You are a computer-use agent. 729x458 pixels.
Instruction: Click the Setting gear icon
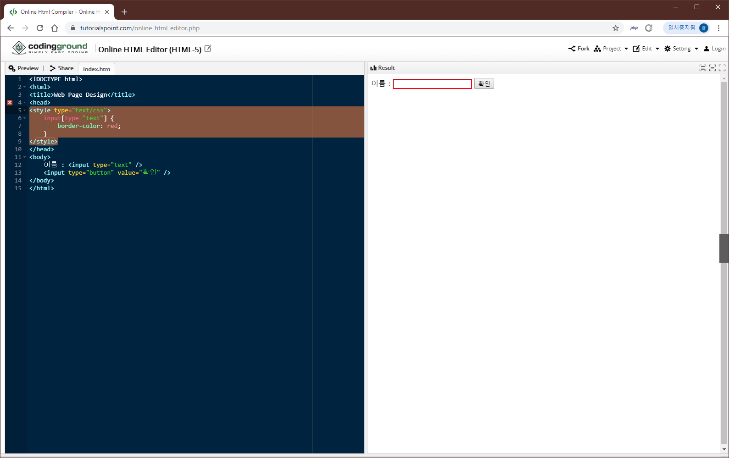coord(668,49)
